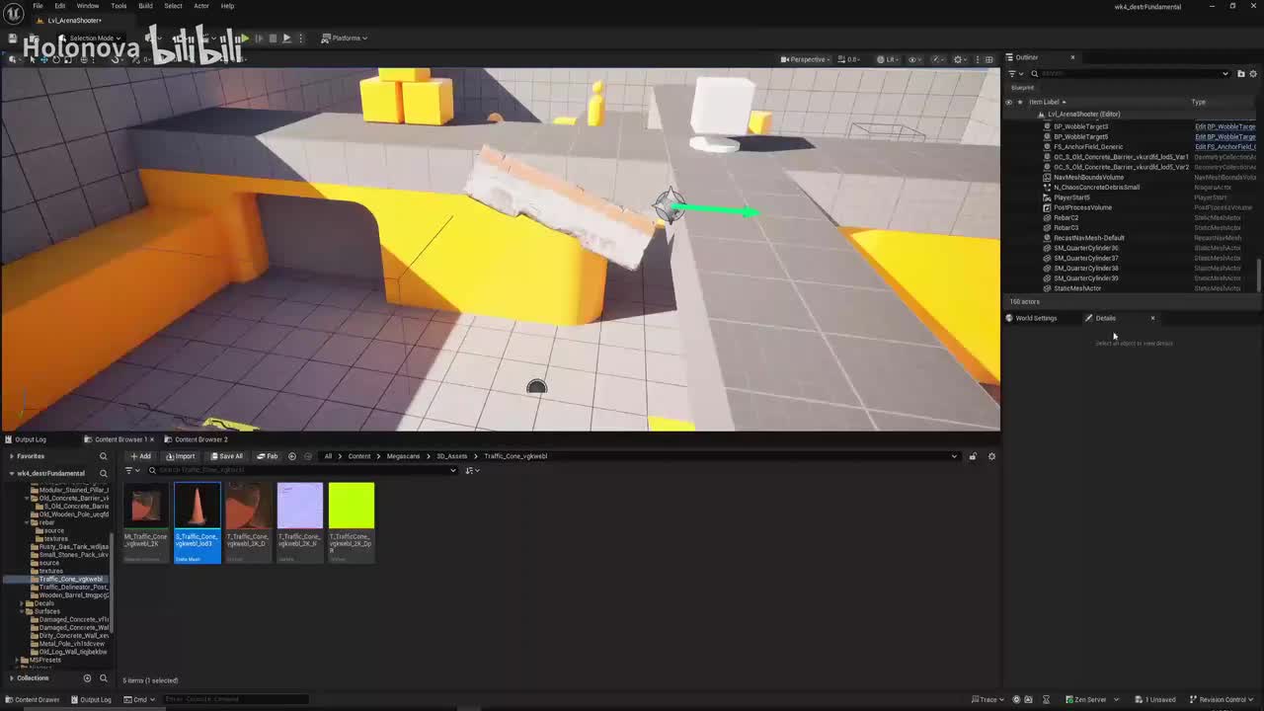The height and width of the screenshot is (711, 1264).
Task: Toggle the Content Browser lock icon
Action: pos(973,456)
